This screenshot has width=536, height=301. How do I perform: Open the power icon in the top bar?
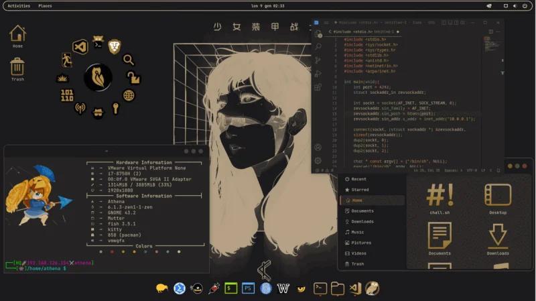(x=525, y=6)
